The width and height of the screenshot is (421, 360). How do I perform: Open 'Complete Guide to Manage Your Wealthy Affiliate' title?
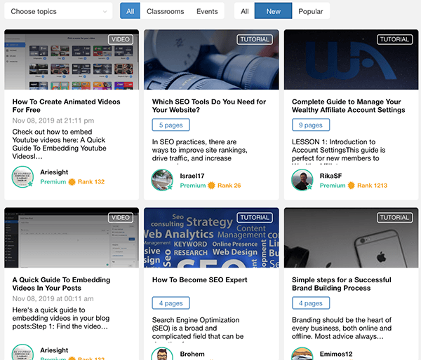point(349,106)
